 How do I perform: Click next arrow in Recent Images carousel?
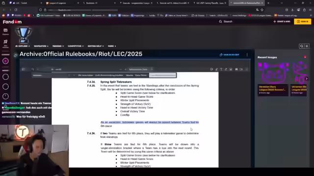pyautogui.click(x=307, y=79)
